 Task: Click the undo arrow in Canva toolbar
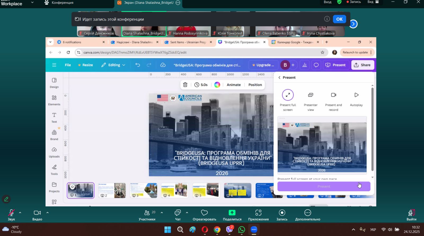click(x=138, y=65)
